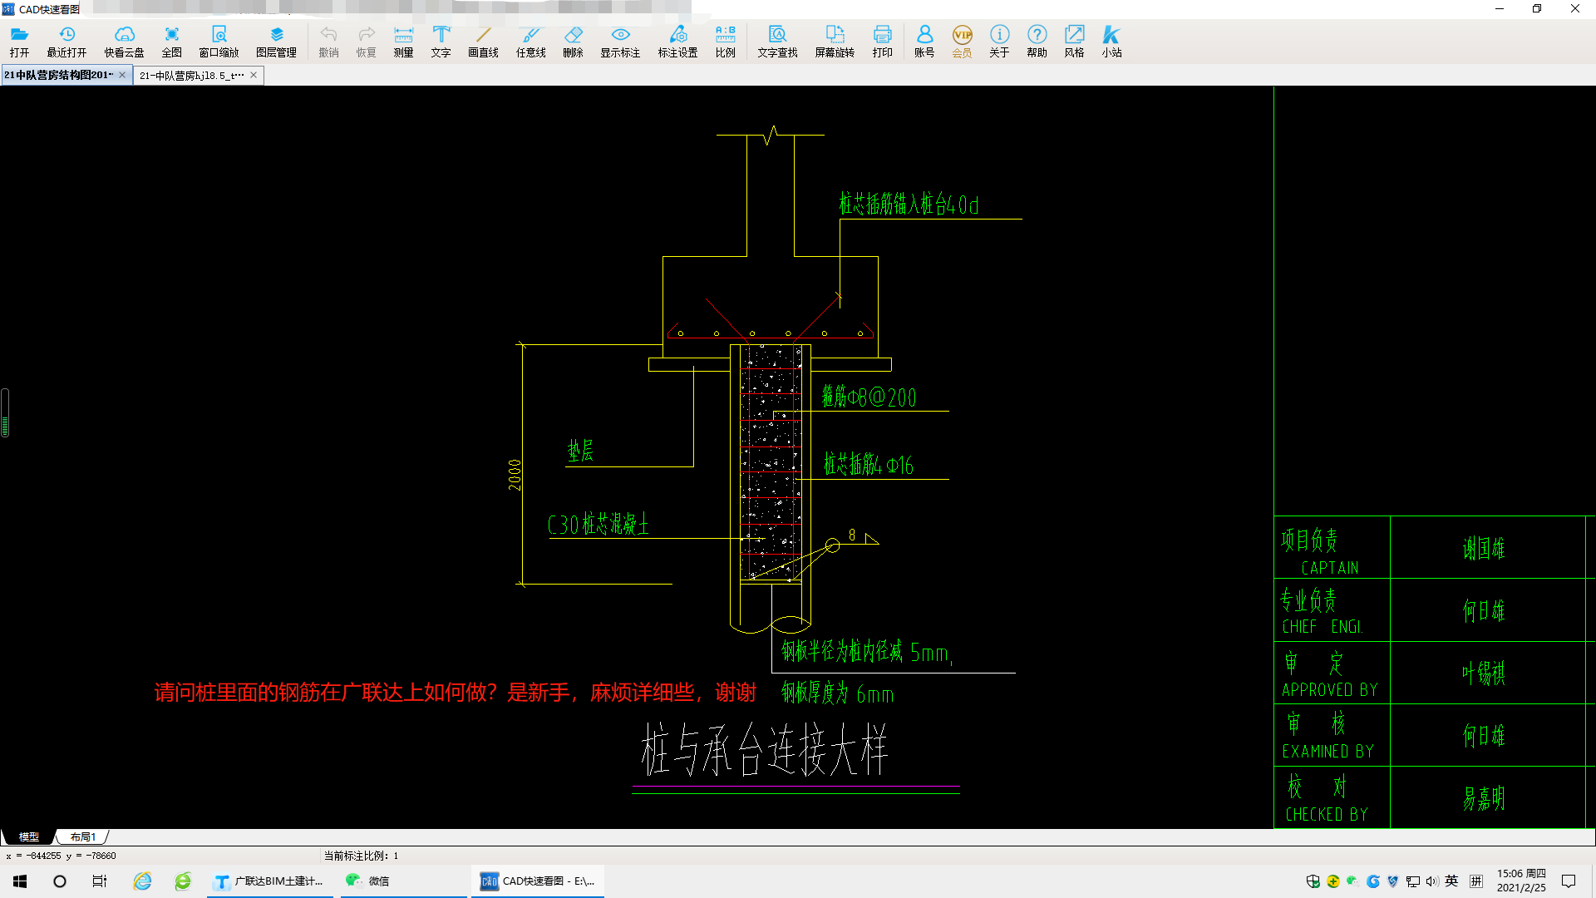
Task: Launch Internet Explorer from taskbar
Action: (x=143, y=881)
